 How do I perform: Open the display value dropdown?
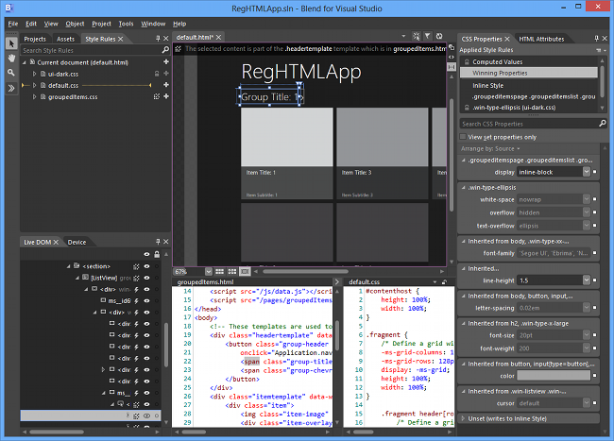(587, 172)
